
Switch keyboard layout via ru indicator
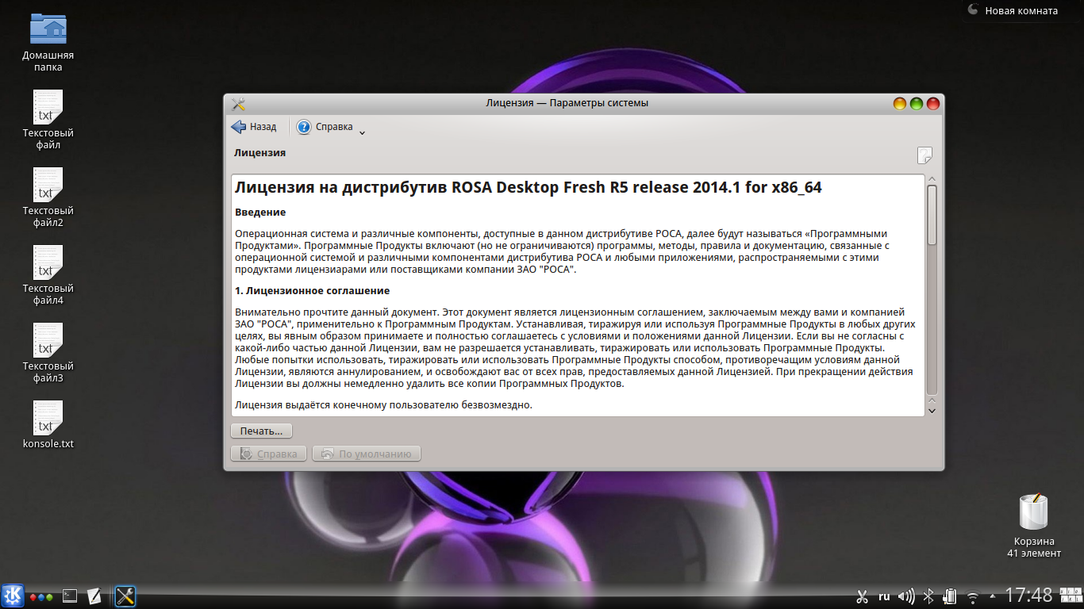click(x=884, y=596)
